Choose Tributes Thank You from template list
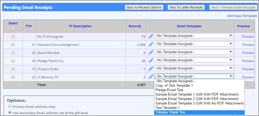 click(170, 112)
